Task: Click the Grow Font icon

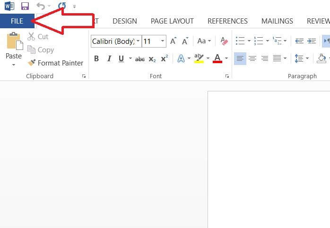Action: pyautogui.click(x=173, y=41)
